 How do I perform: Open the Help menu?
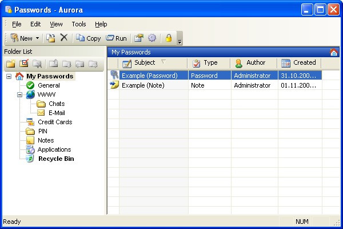(x=101, y=24)
